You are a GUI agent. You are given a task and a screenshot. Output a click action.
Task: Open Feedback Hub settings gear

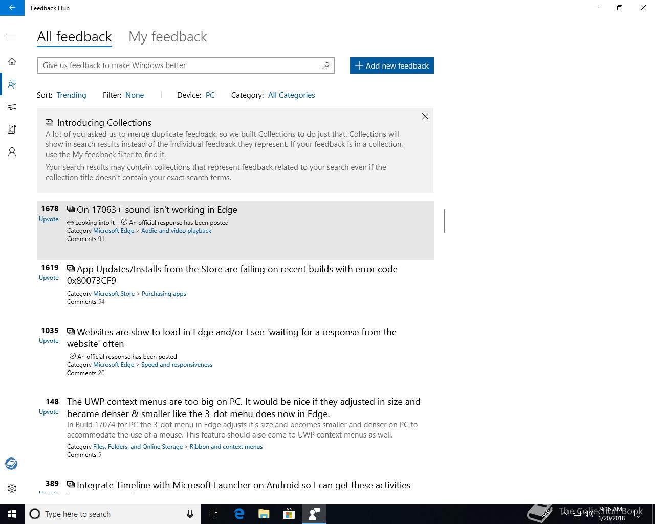click(12, 489)
